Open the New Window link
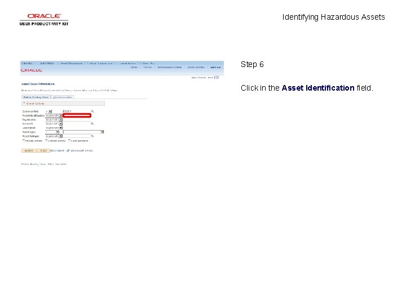The width and height of the screenshot is (406, 304). pos(198,77)
